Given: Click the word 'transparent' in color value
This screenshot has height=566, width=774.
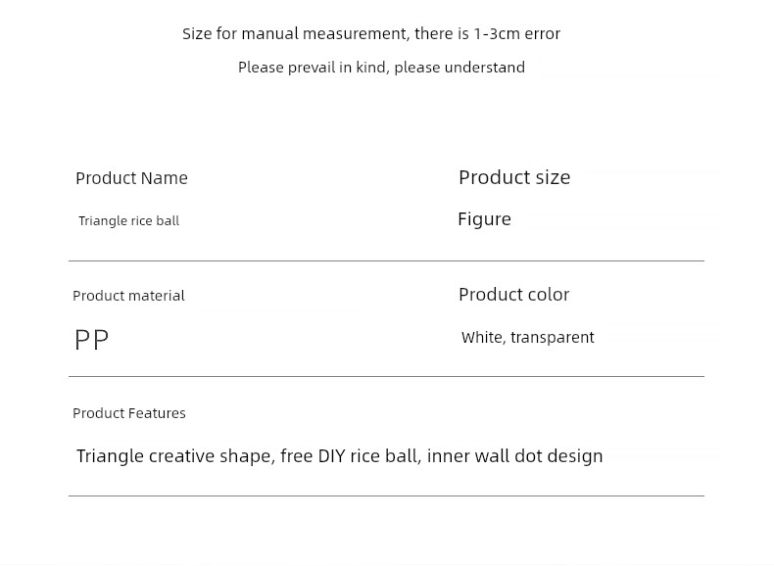Looking at the screenshot, I should coord(553,338).
